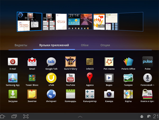Screen dimensions: 159x120
Task: Choose the home screen preview showing 21:14 clock
Action: click(79, 21)
